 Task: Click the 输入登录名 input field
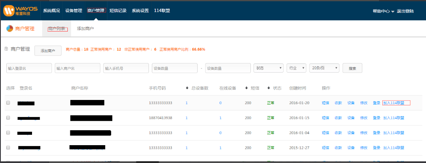coord(29,68)
